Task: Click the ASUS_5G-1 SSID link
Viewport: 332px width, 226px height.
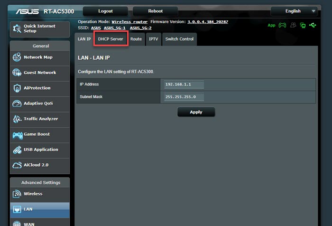Action: 115,28
